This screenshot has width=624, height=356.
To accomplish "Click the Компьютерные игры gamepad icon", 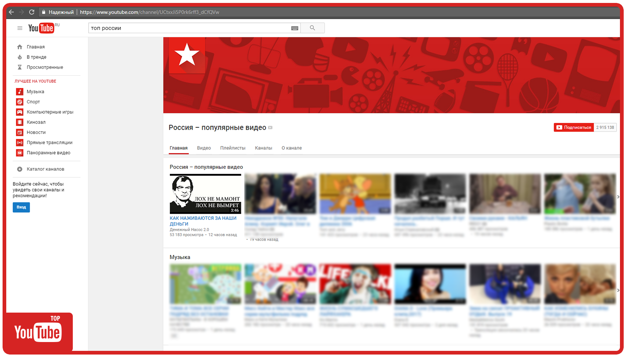I will tap(19, 112).
